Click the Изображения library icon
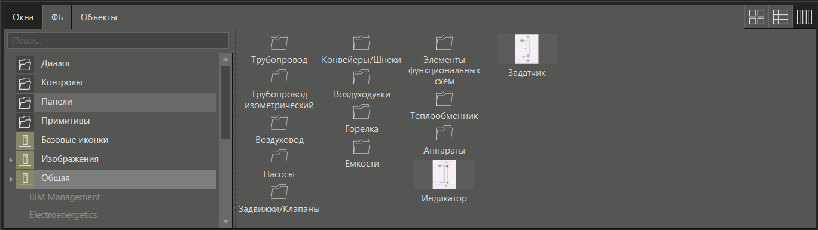Image resolution: width=818 pixels, height=230 pixels. click(25, 160)
